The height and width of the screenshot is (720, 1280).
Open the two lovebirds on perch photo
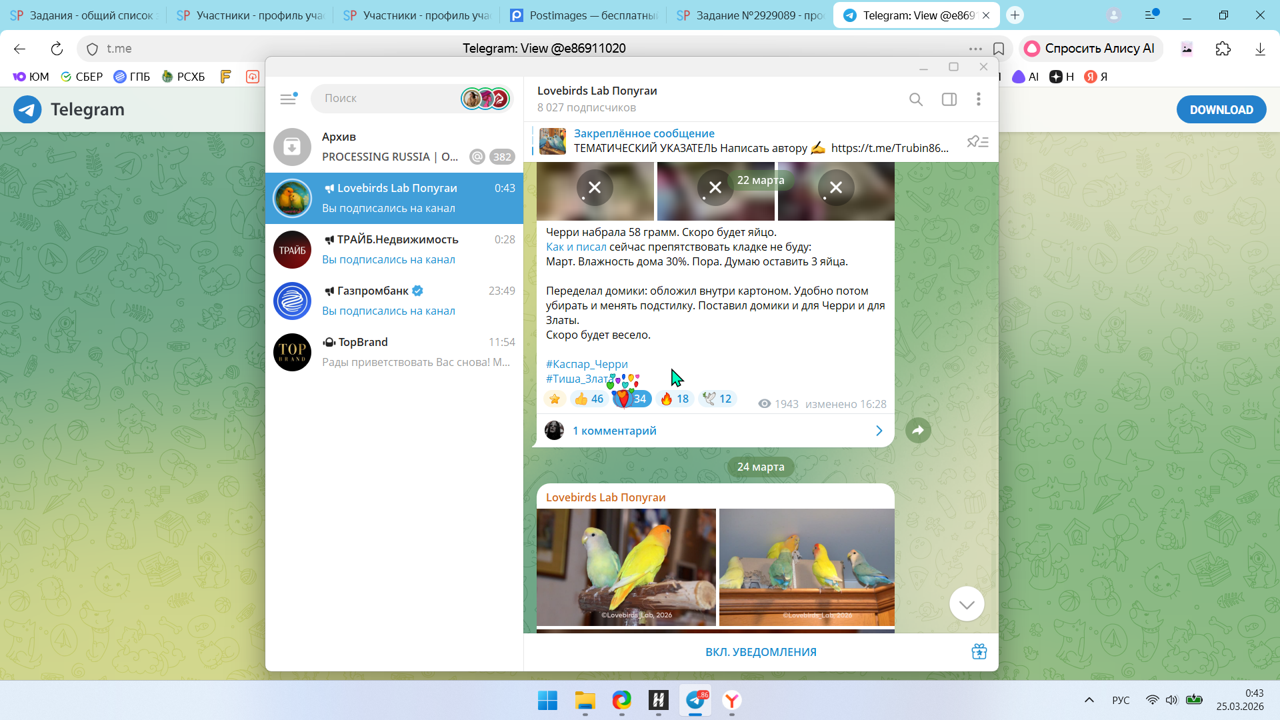[626, 567]
